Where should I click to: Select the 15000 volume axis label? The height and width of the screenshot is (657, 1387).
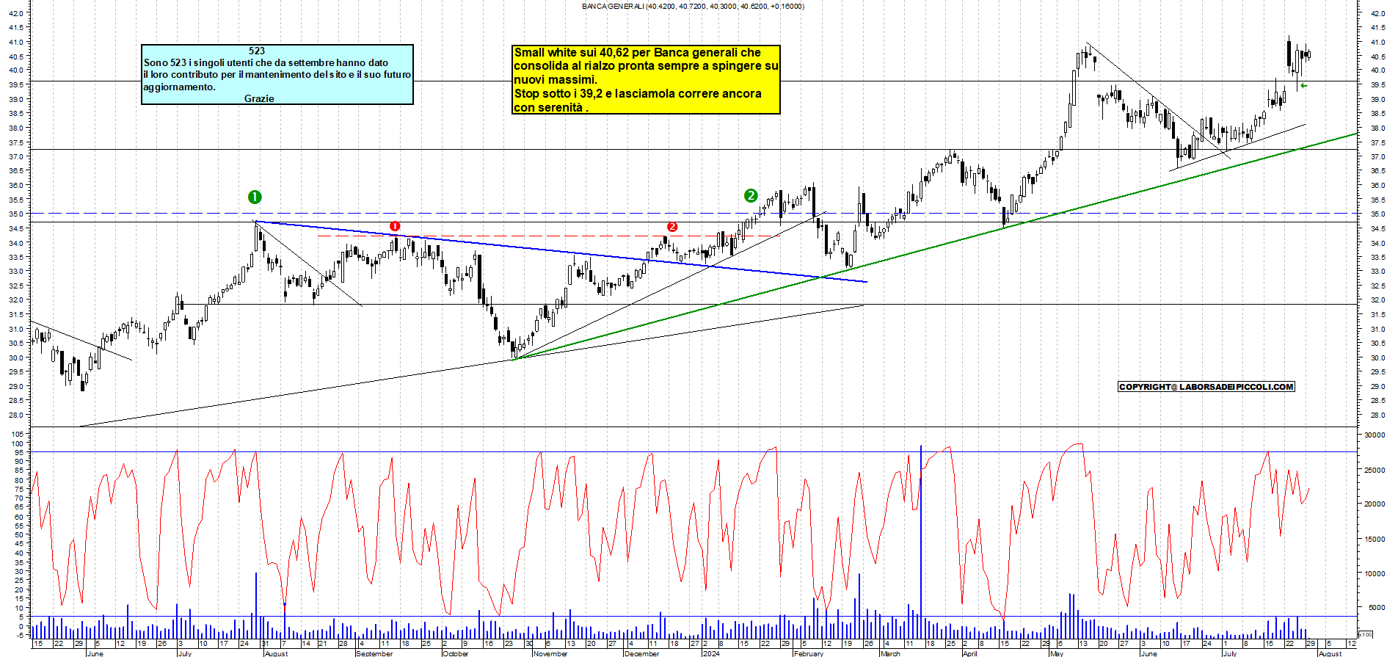(x=1375, y=539)
